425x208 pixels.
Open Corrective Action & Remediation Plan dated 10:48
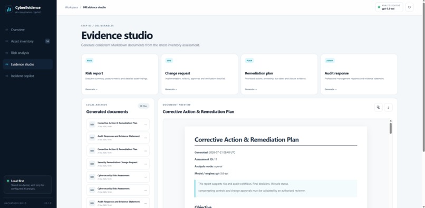click(x=118, y=125)
